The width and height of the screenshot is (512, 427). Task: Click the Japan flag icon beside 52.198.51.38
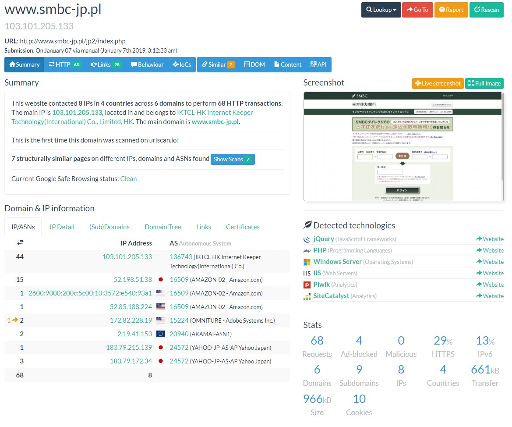(161, 280)
